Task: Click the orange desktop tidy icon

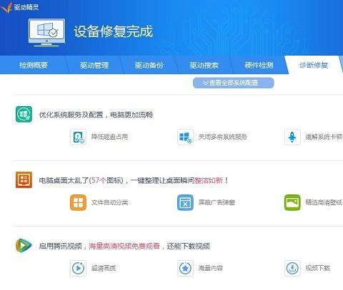Action: coord(24,180)
